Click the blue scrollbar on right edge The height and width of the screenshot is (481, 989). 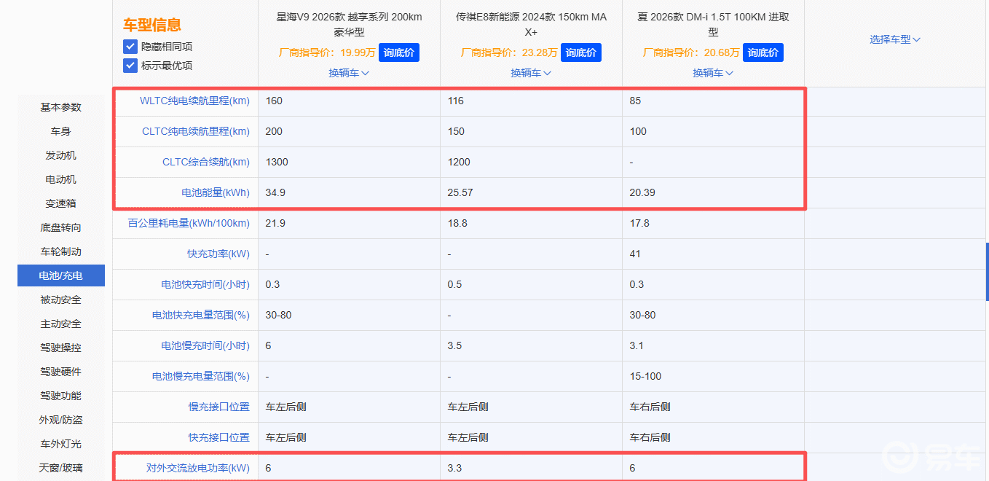(987, 271)
